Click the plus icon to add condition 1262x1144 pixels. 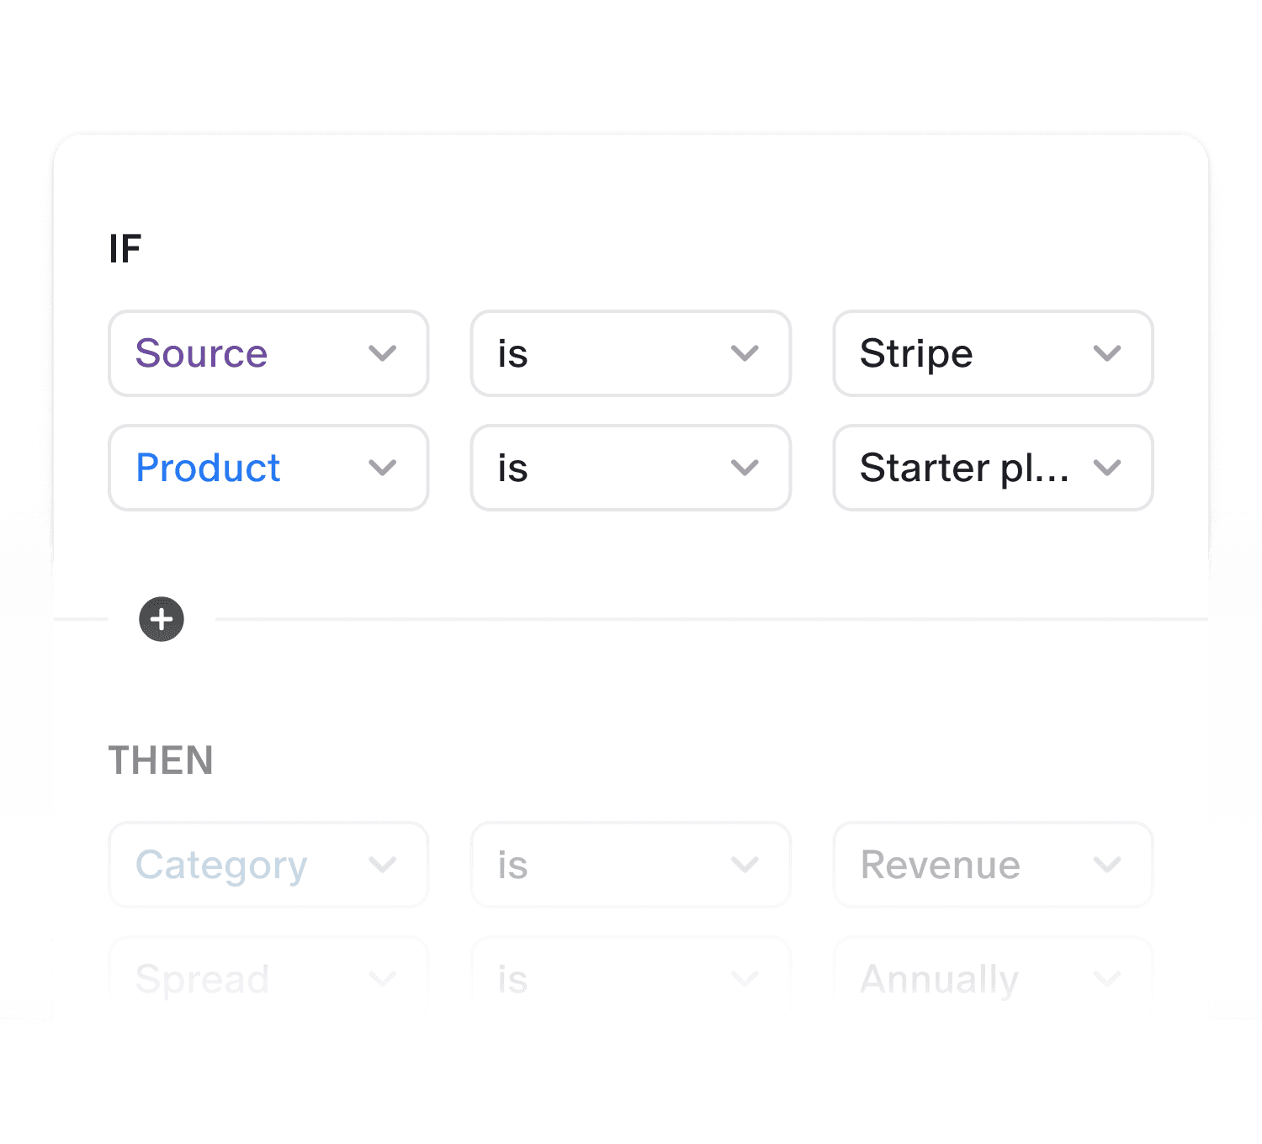[162, 620]
